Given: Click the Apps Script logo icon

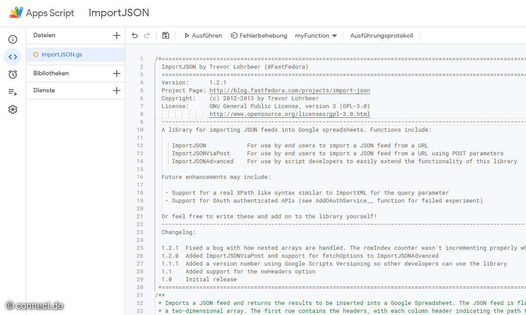Looking at the screenshot, I should (16, 13).
